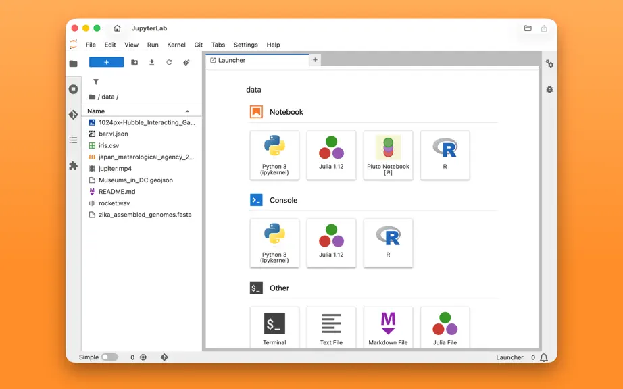Refresh the file browser list

click(x=169, y=62)
